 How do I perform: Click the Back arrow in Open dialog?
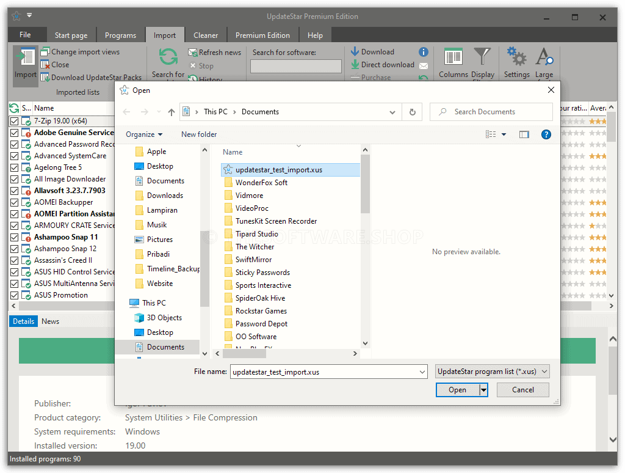[x=126, y=112]
